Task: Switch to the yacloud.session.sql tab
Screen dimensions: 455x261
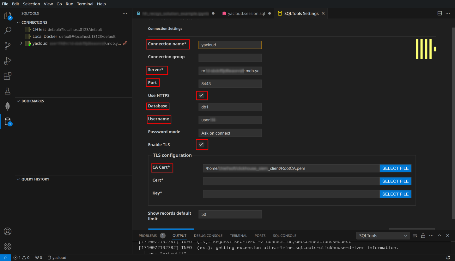Action: coord(246,14)
